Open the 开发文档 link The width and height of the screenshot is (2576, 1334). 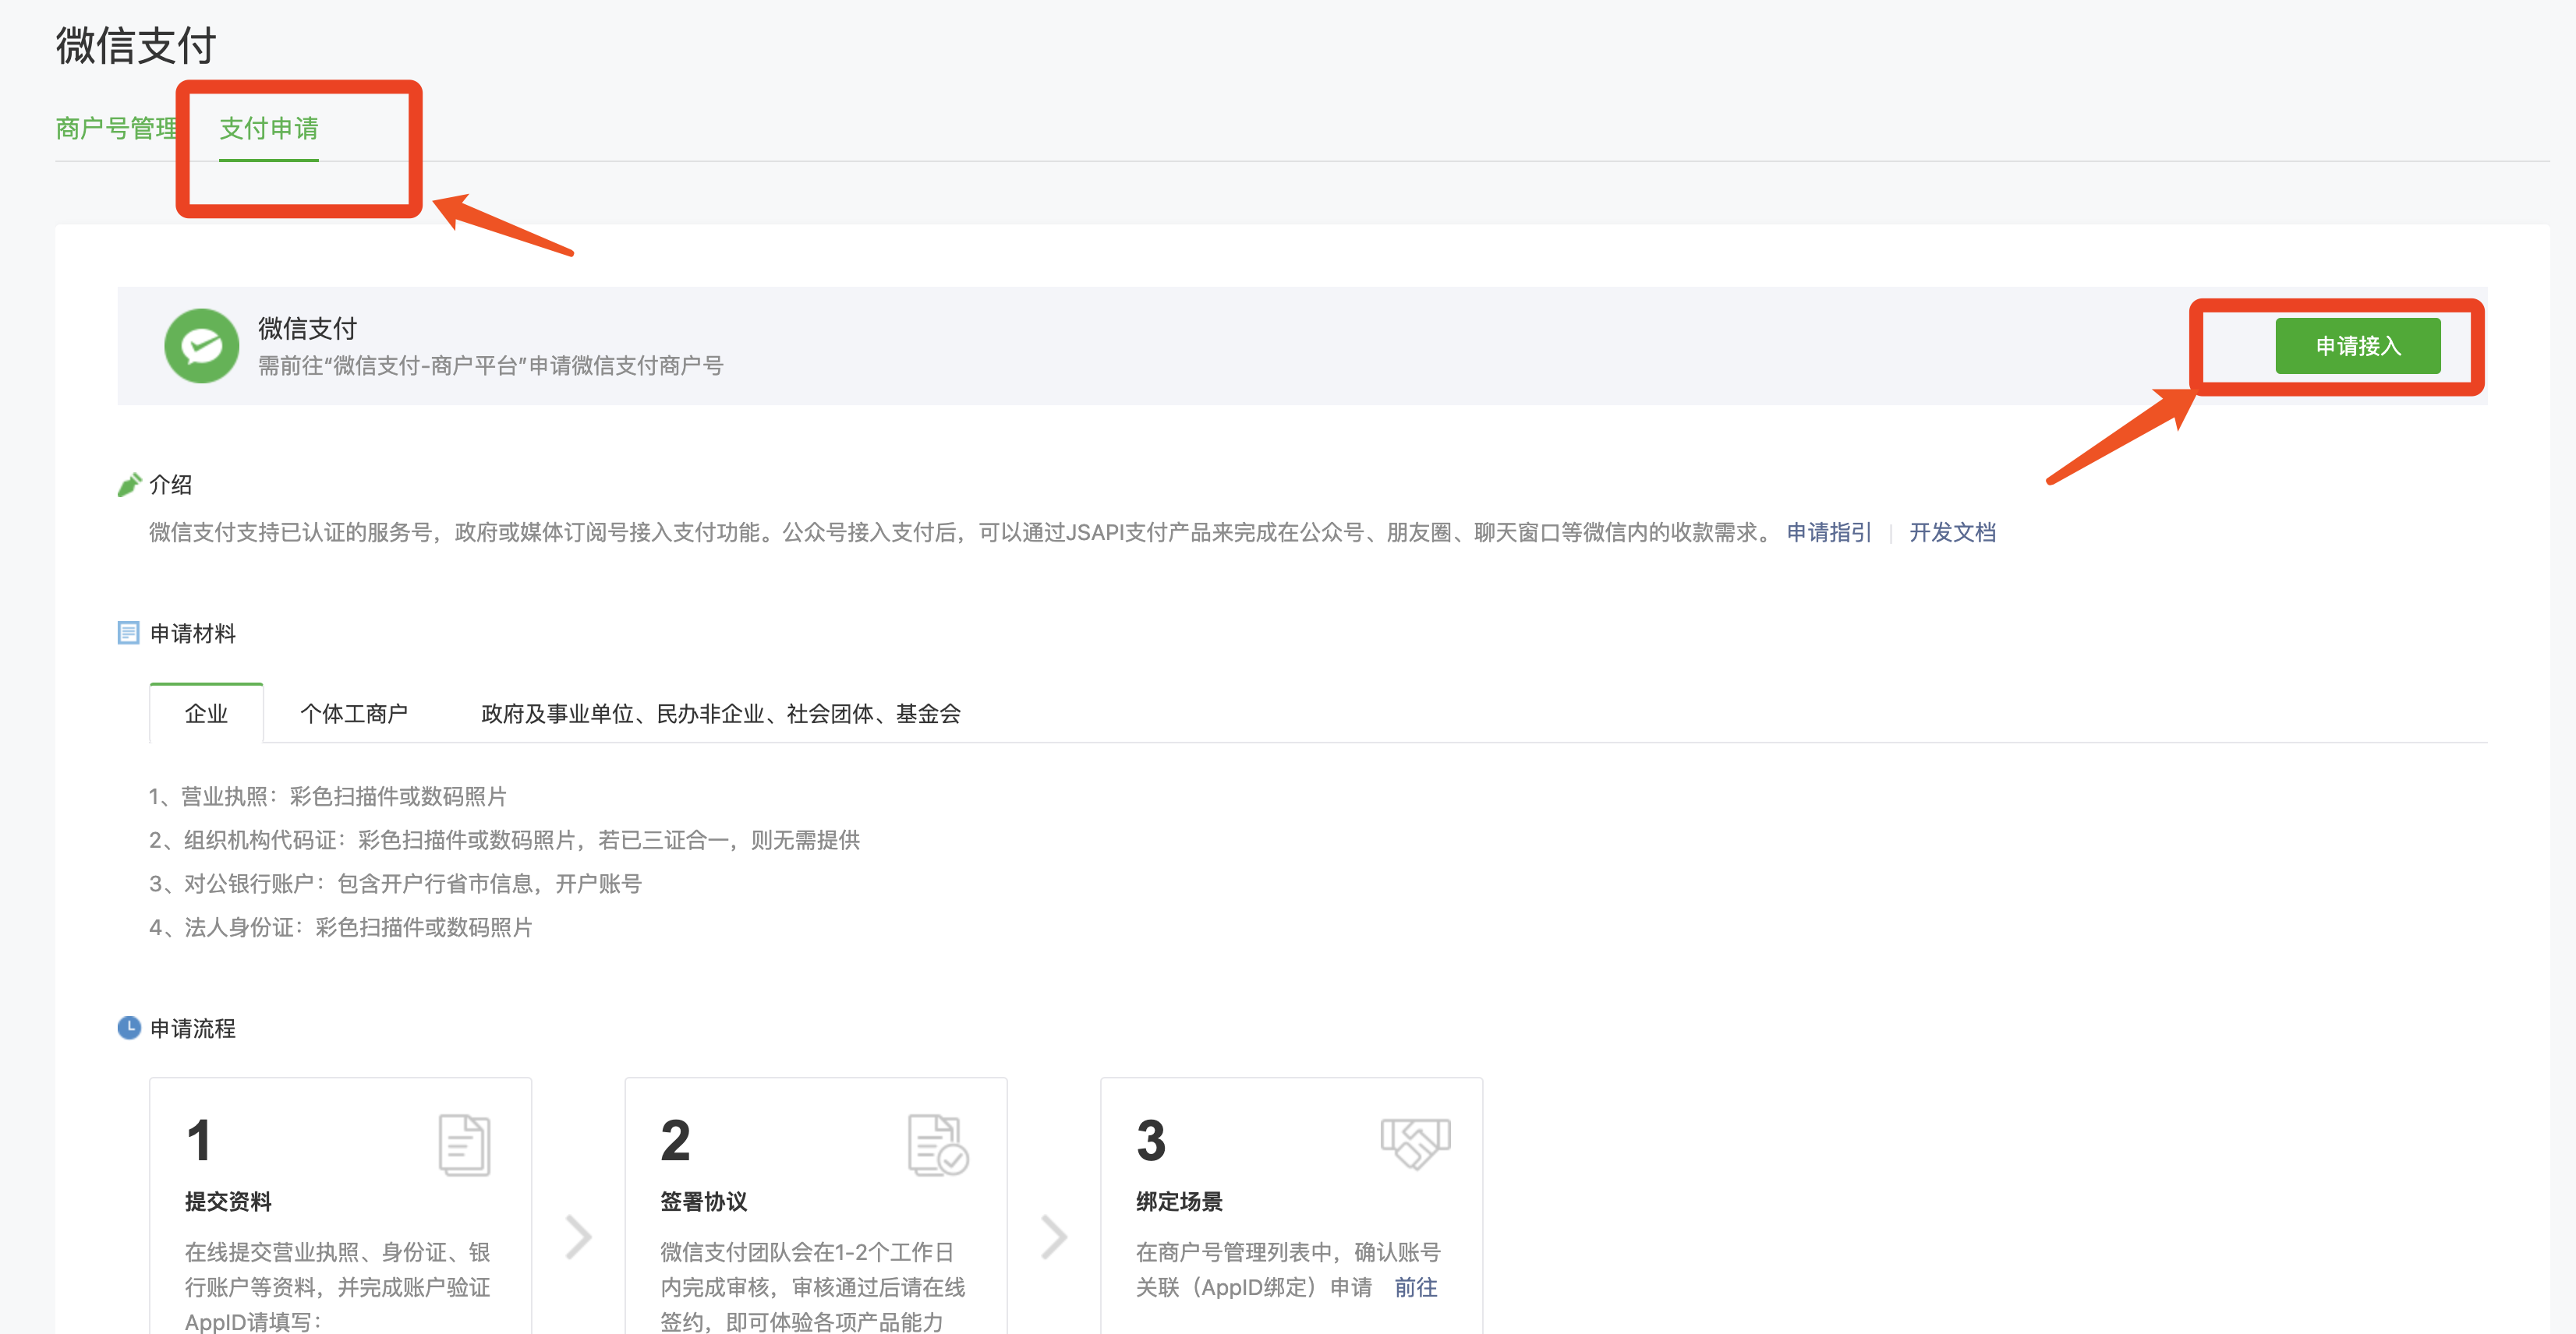(1952, 533)
